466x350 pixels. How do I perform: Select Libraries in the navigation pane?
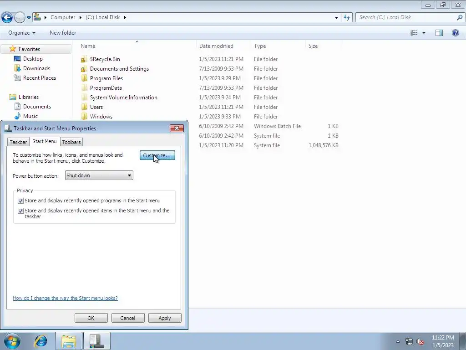click(x=29, y=97)
